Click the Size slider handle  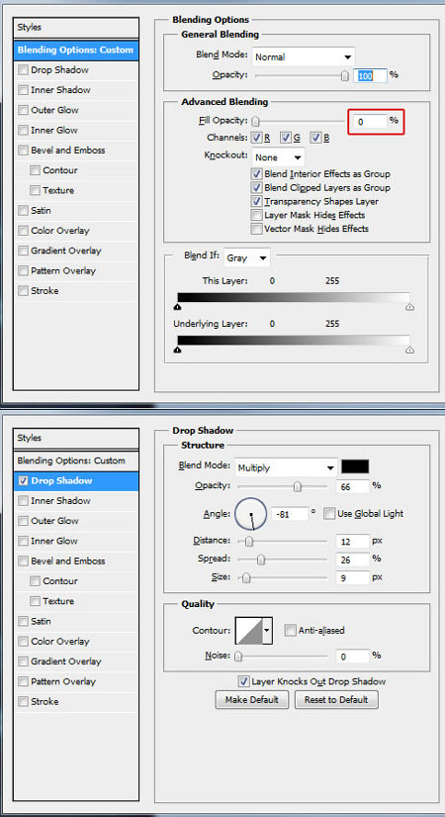pos(246,577)
